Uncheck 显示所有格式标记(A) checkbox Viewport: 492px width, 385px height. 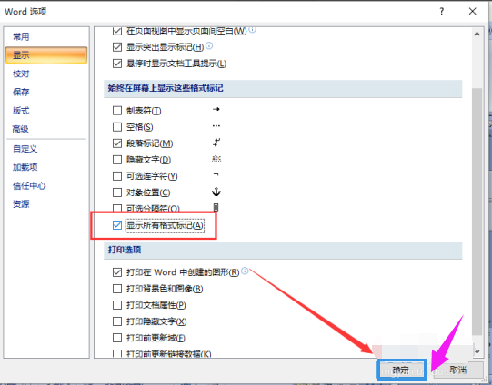click(x=117, y=225)
